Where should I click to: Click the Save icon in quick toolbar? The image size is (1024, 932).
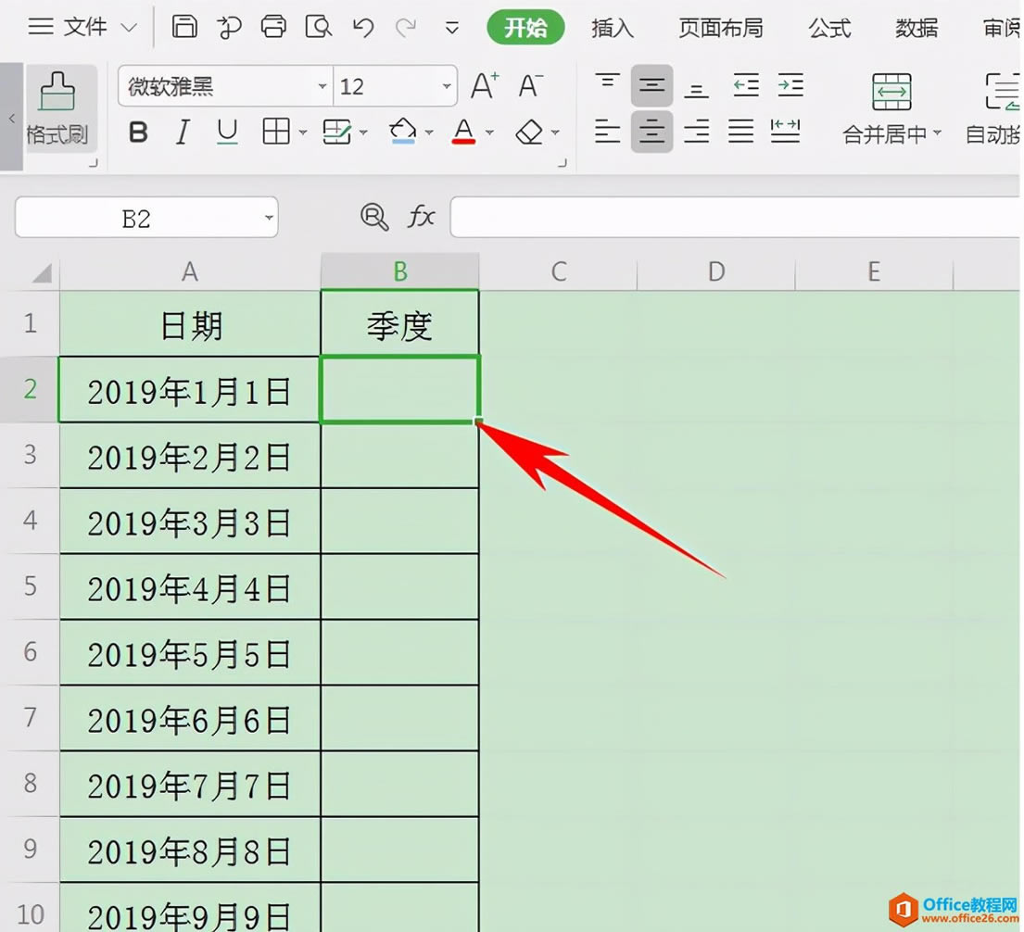[x=184, y=27]
